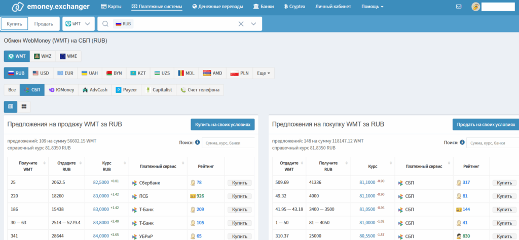The height and width of the screenshot is (240, 519).
Task: Click the УБРиР payment service icon
Action: coord(134,236)
